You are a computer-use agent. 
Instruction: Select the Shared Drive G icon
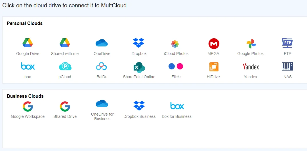tap(65, 107)
